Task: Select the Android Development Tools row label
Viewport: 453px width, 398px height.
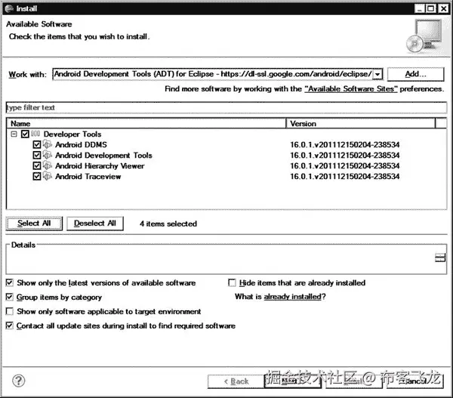Action: coord(103,155)
